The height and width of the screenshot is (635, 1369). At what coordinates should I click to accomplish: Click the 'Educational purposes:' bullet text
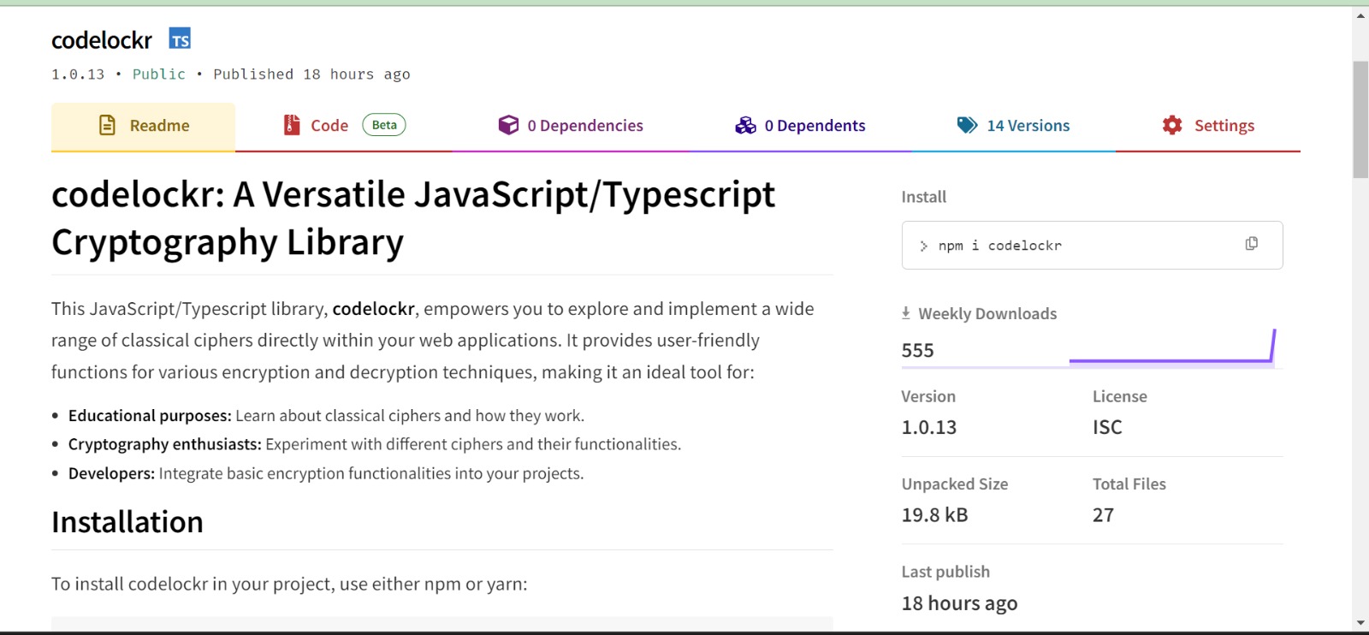tap(150, 416)
